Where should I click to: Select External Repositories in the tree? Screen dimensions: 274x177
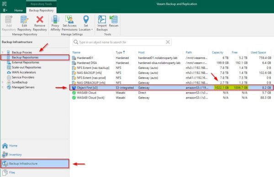[x=26, y=62]
